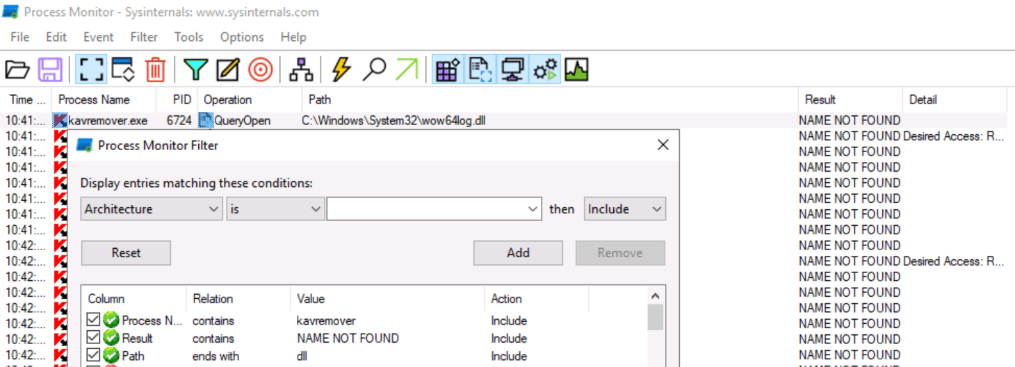The height and width of the screenshot is (367, 1015).
Task: Toggle Show File System Activity icon
Action: click(x=480, y=70)
